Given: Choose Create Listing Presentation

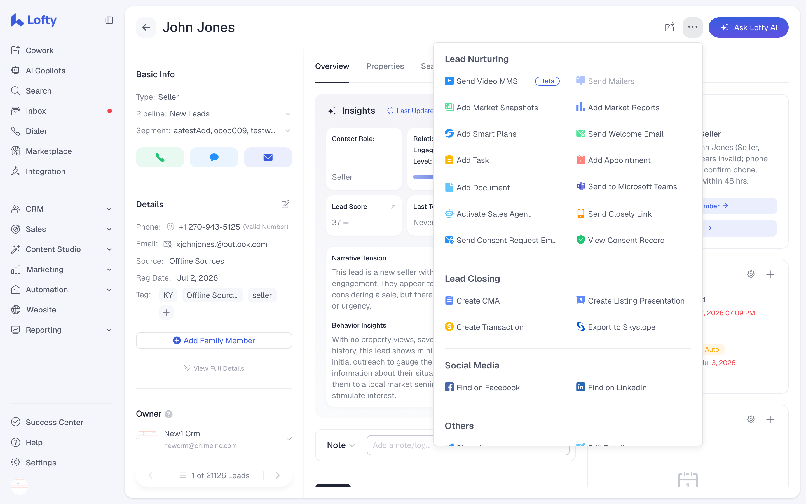Looking at the screenshot, I should 631,301.
